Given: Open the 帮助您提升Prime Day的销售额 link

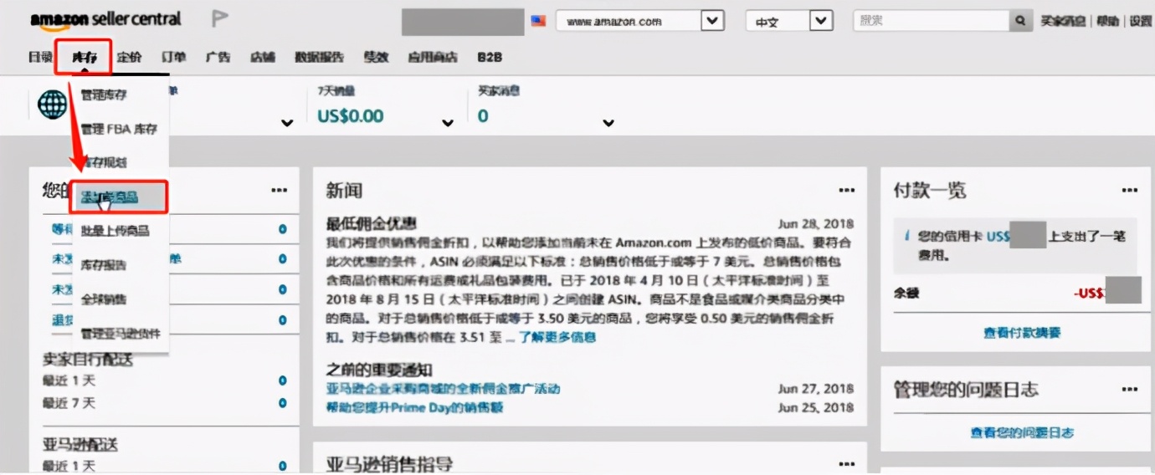Looking at the screenshot, I should point(415,407).
